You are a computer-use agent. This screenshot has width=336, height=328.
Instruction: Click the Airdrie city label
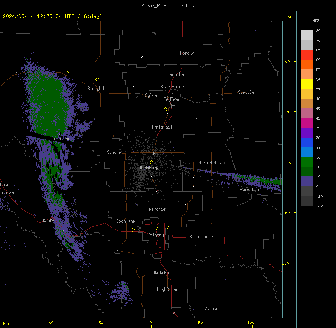tap(157, 209)
